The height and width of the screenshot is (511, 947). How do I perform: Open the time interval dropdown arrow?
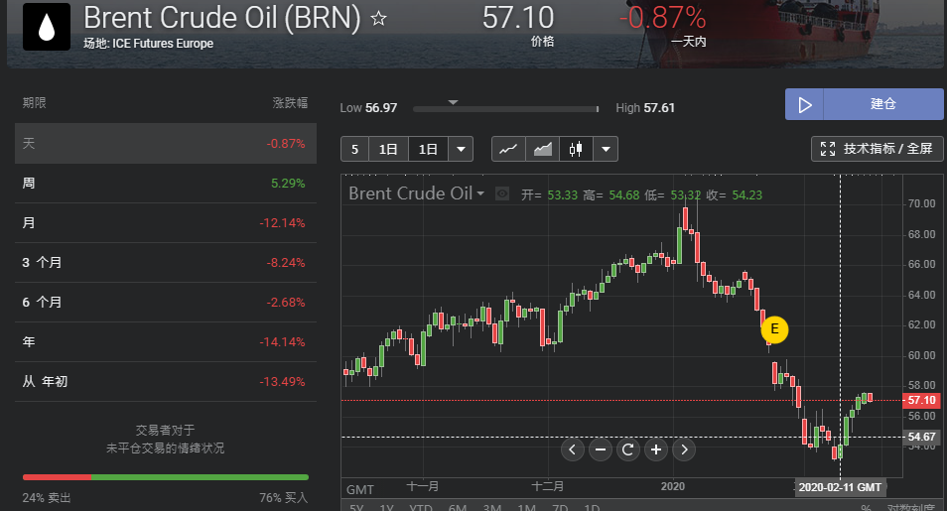(x=461, y=150)
